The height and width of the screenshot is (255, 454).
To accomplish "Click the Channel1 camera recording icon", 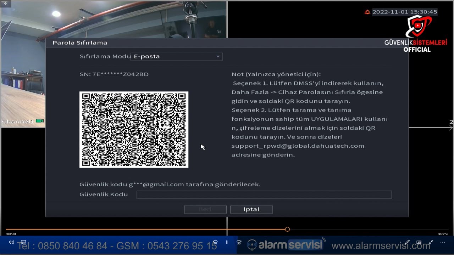I will [40, 121].
